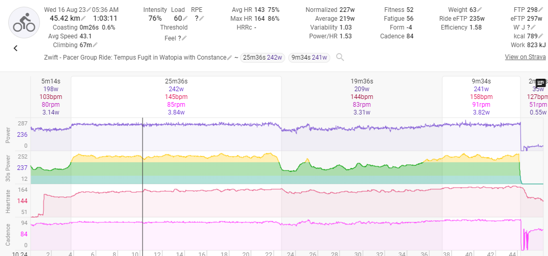Click the Average 219w stat
The image size is (548, 256).
click(335, 19)
